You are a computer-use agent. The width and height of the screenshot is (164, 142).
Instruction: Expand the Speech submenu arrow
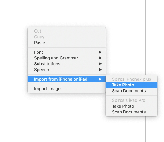point(100,70)
